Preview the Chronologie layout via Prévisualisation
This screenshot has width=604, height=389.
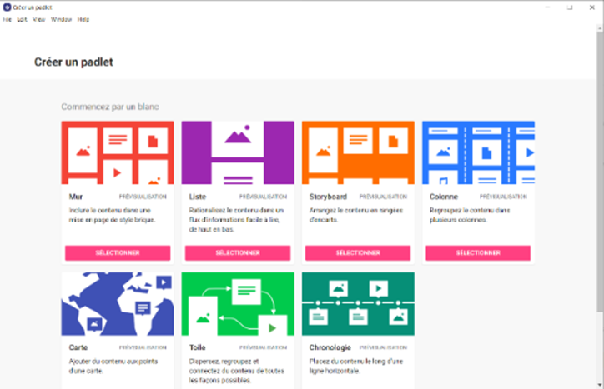tap(383, 347)
